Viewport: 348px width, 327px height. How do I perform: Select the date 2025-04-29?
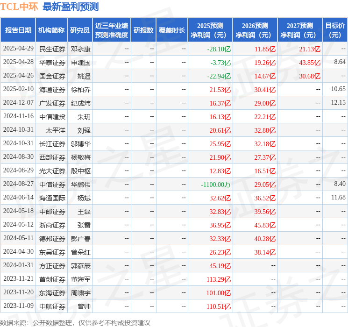pos(18,49)
